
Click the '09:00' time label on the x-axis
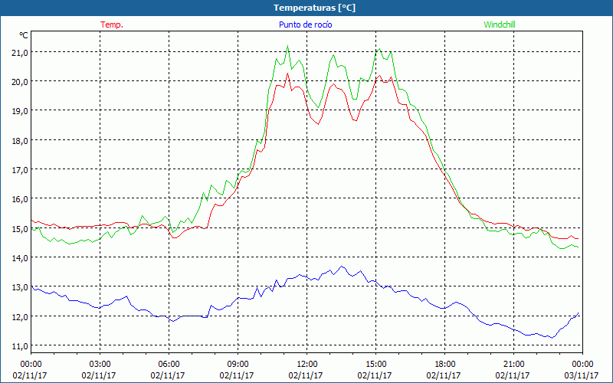(238, 365)
